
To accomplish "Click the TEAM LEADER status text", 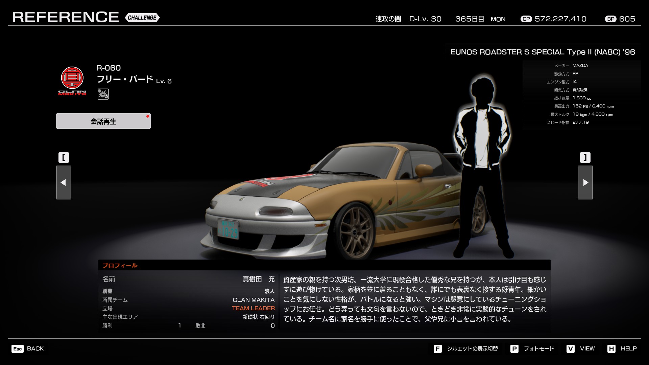I will (x=253, y=308).
